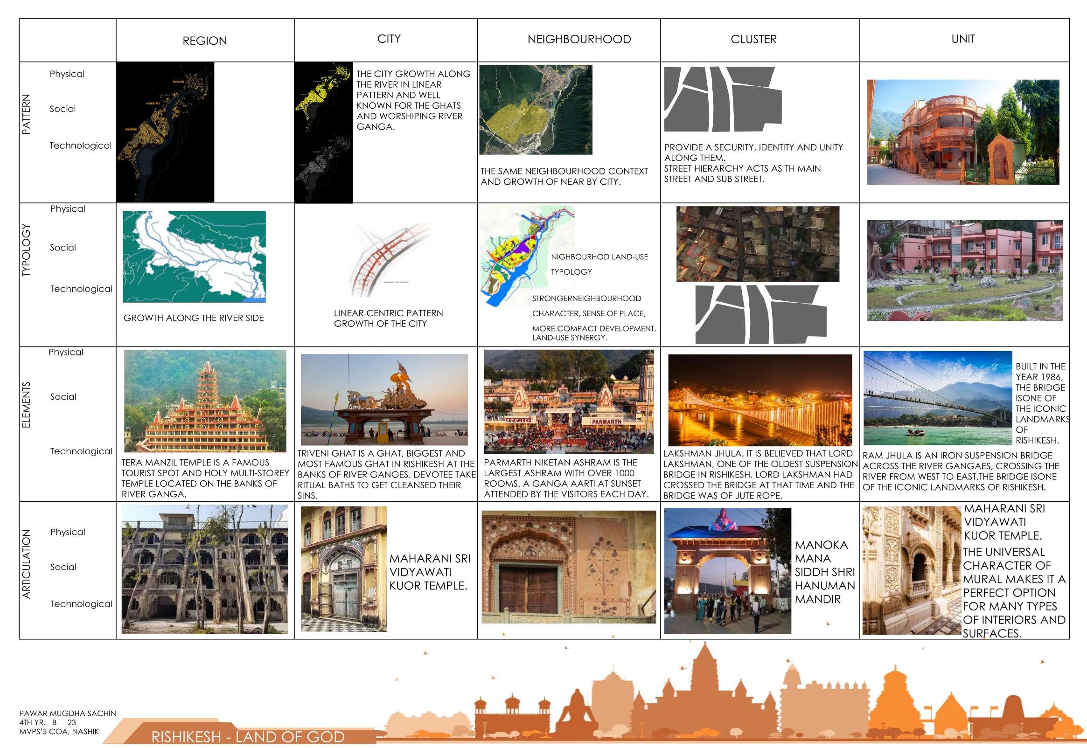This screenshot has height=748, width=1087.
Task: Click the REGION column header
Action: click(204, 41)
